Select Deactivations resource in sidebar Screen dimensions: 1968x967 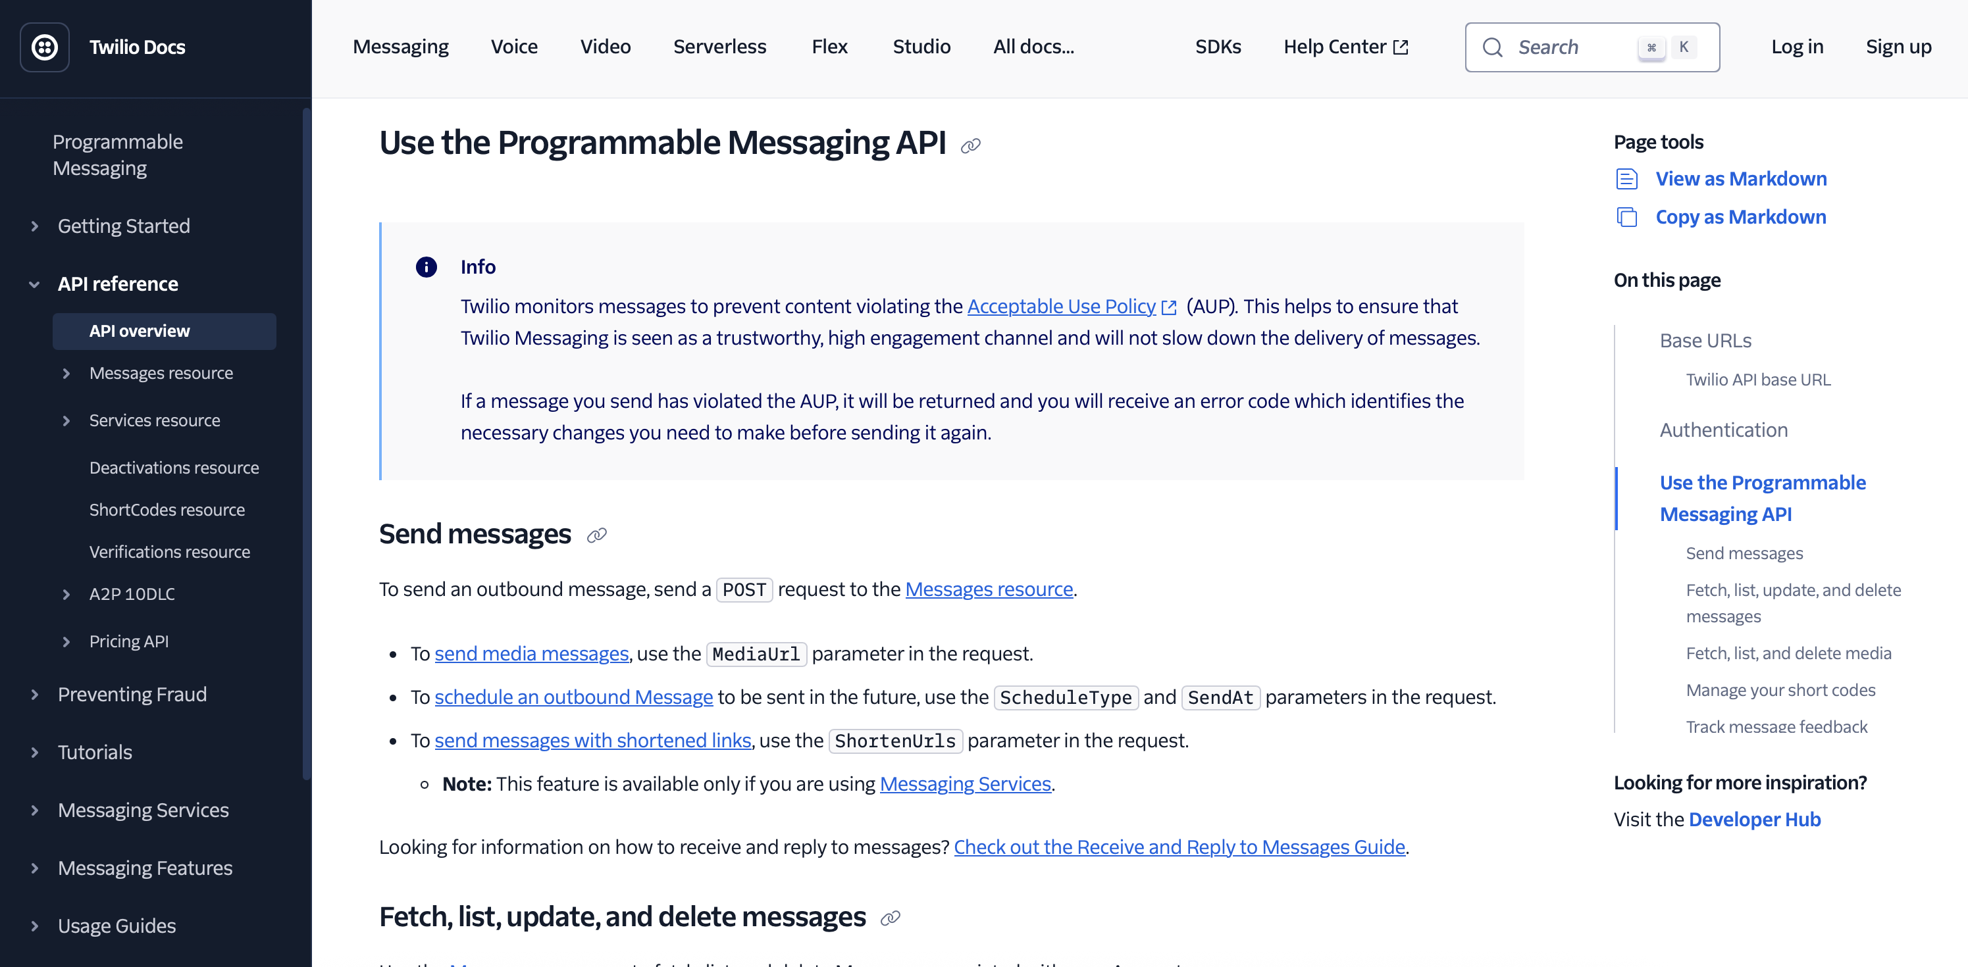(173, 468)
